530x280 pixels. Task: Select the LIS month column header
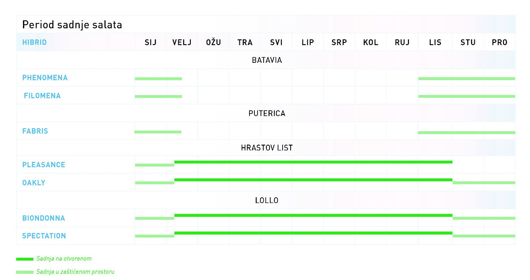435,42
